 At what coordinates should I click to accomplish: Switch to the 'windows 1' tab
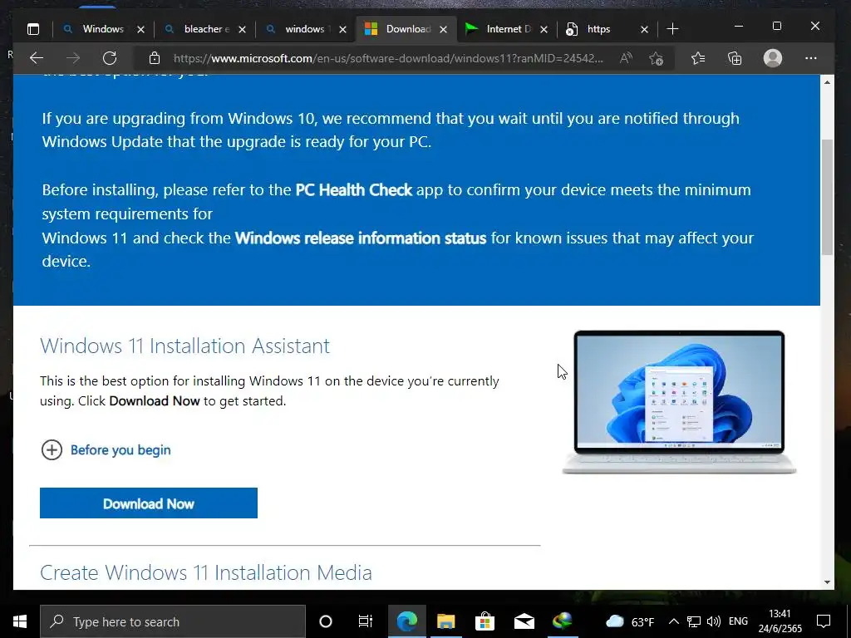[x=307, y=29]
